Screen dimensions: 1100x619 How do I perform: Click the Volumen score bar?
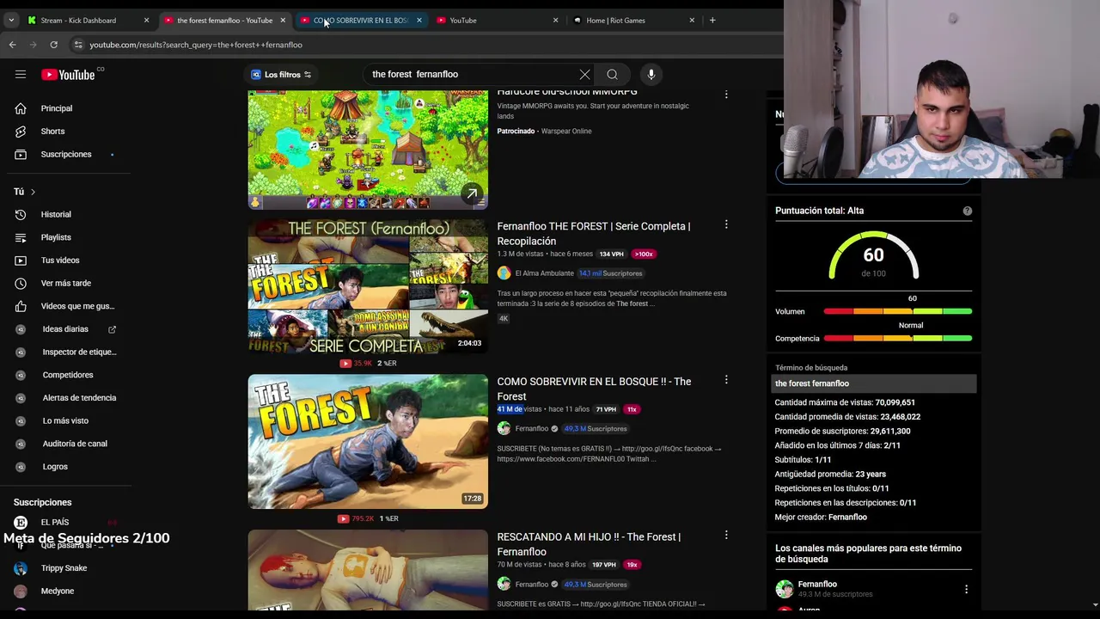click(x=898, y=311)
